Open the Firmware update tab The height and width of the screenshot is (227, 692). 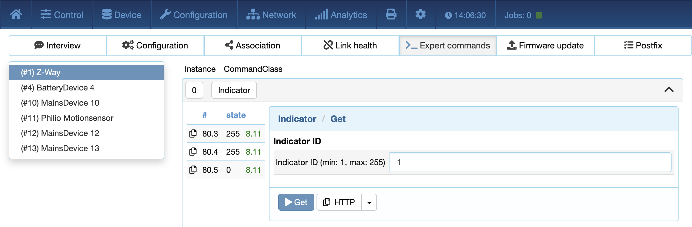click(545, 46)
